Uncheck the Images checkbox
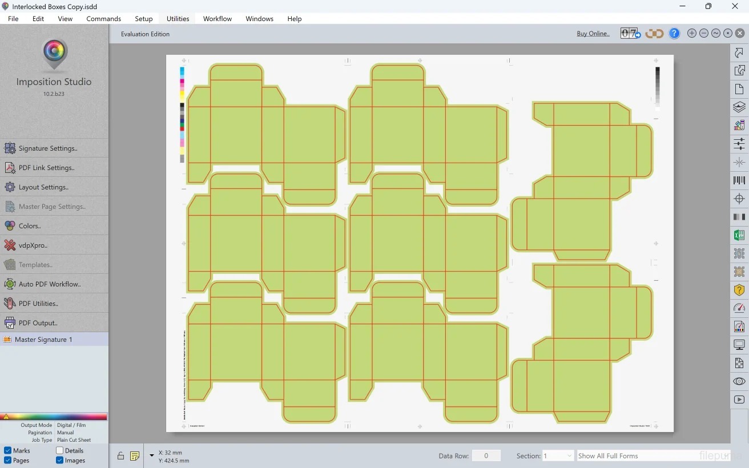The height and width of the screenshot is (468, 749). point(60,461)
